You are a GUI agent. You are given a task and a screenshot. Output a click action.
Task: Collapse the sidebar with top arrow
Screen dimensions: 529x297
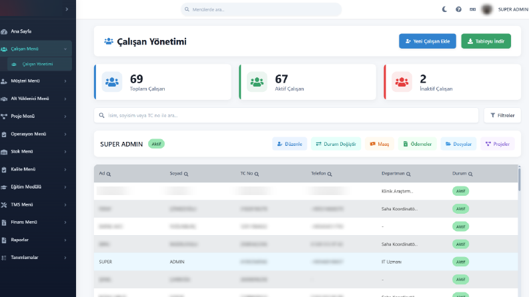pyautogui.click(x=67, y=9)
